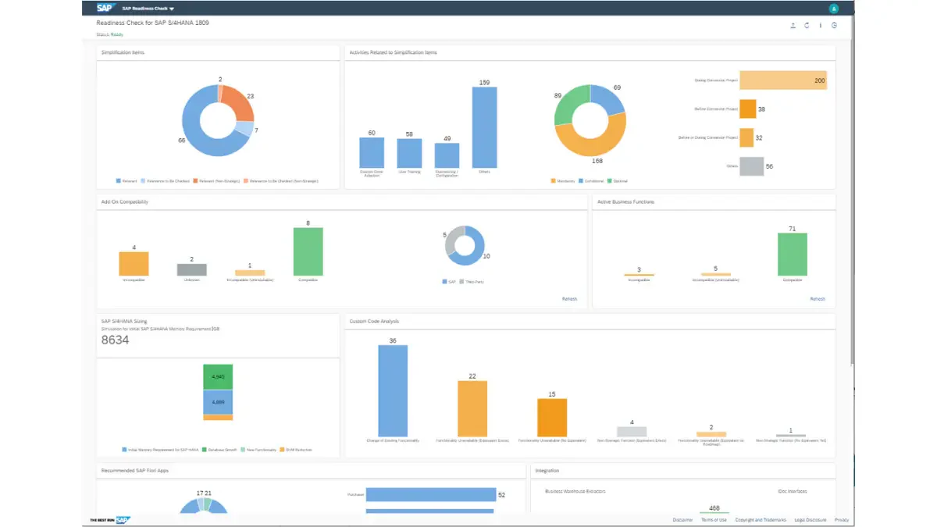Select the Others bar showing 159
Image resolution: width=937 pixels, height=527 pixels.
(x=484, y=127)
